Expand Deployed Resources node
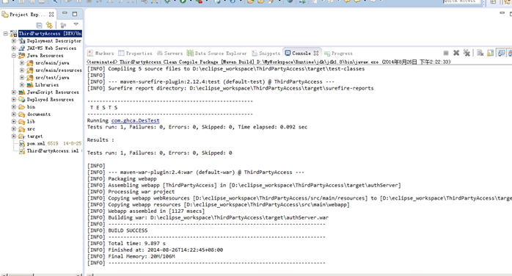 click(14, 100)
